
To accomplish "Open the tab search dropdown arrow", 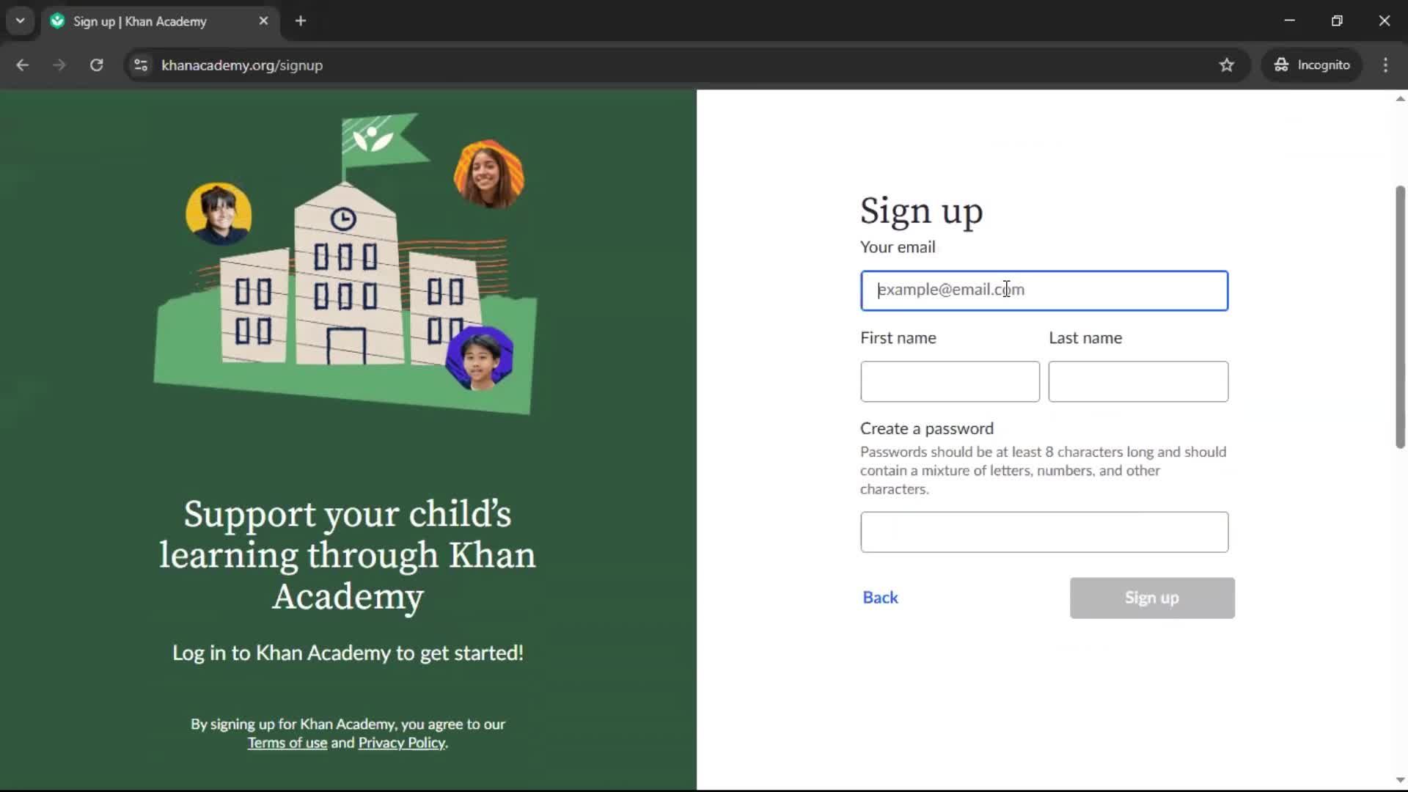I will click(x=21, y=21).
